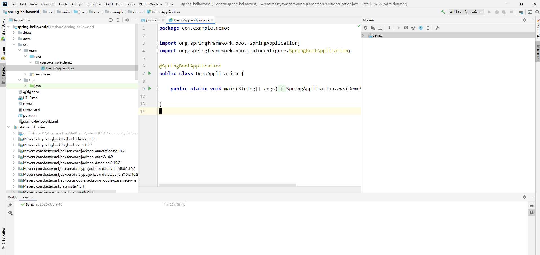Expand the folded main method body on line 9
Image resolution: width=540 pixels, height=255 pixels.
pyautogui.click(x=158, y=89)
